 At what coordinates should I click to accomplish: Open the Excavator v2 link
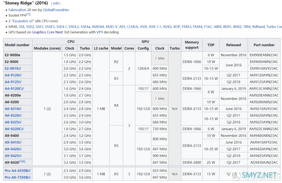[x=23, y=21]
